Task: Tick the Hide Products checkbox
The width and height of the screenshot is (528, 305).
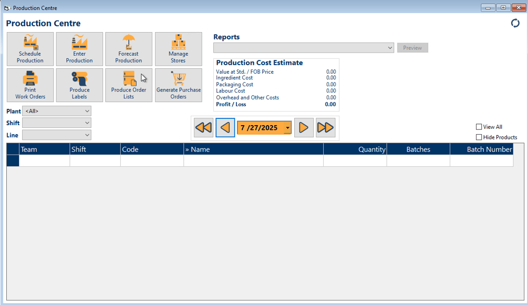Action: coord(479,137)
